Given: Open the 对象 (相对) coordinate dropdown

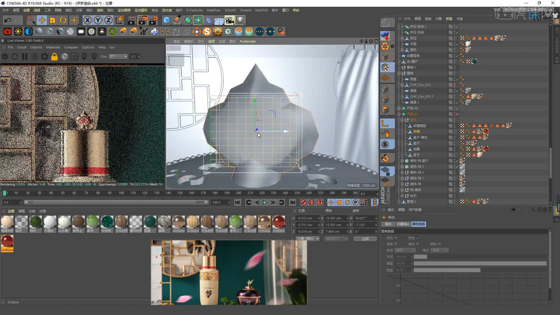Looking at the screenshot, I should click(x=308, y=239).
